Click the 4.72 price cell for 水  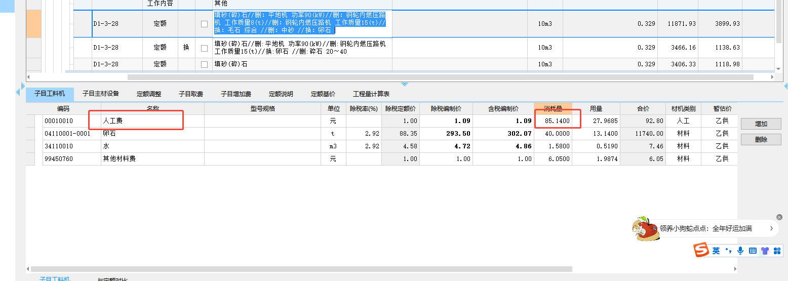coord(446,146)
